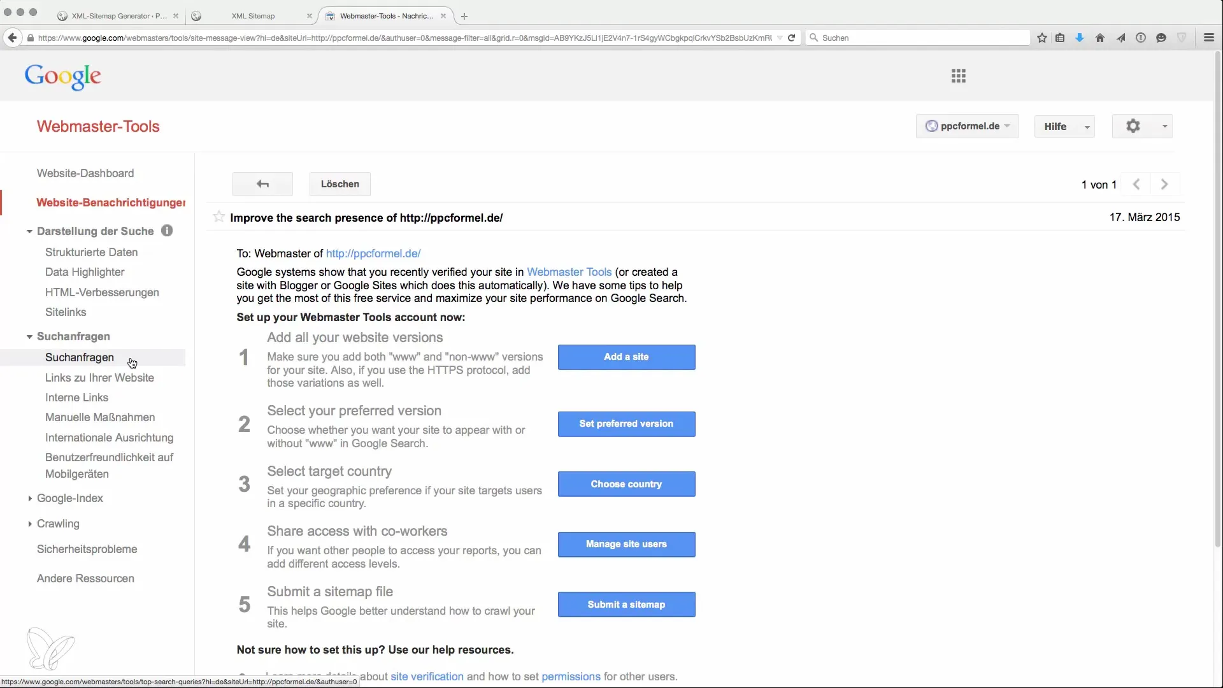Open Strukturierte Daten
Image resolution: width=1223 pixels, height=688 pixels.
click(91, 252)
